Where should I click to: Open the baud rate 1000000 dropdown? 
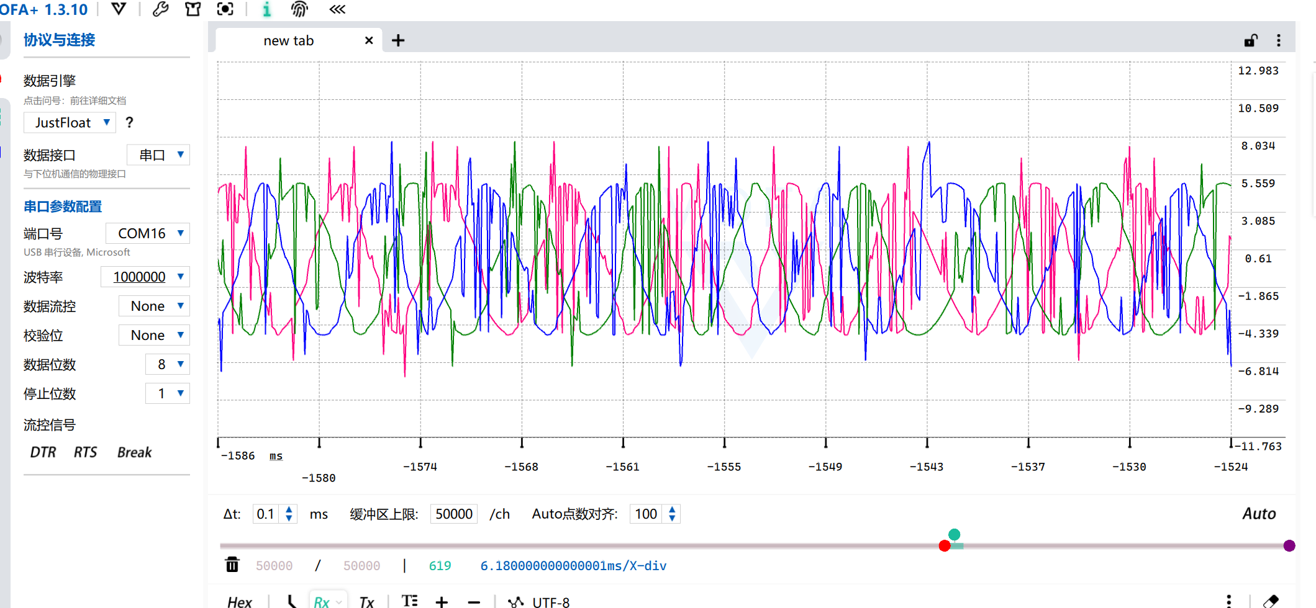point(145,277)
